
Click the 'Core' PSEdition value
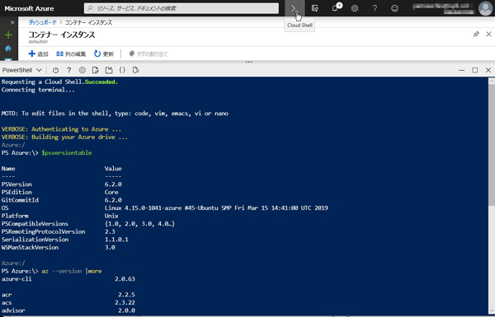point(111,192)
